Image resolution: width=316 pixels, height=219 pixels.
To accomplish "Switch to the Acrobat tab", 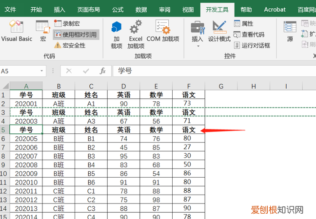I will point(275,9).
